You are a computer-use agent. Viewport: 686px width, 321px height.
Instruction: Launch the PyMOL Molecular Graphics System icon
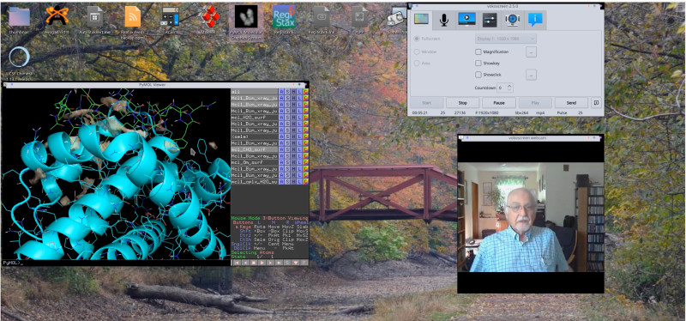(246, 23)
